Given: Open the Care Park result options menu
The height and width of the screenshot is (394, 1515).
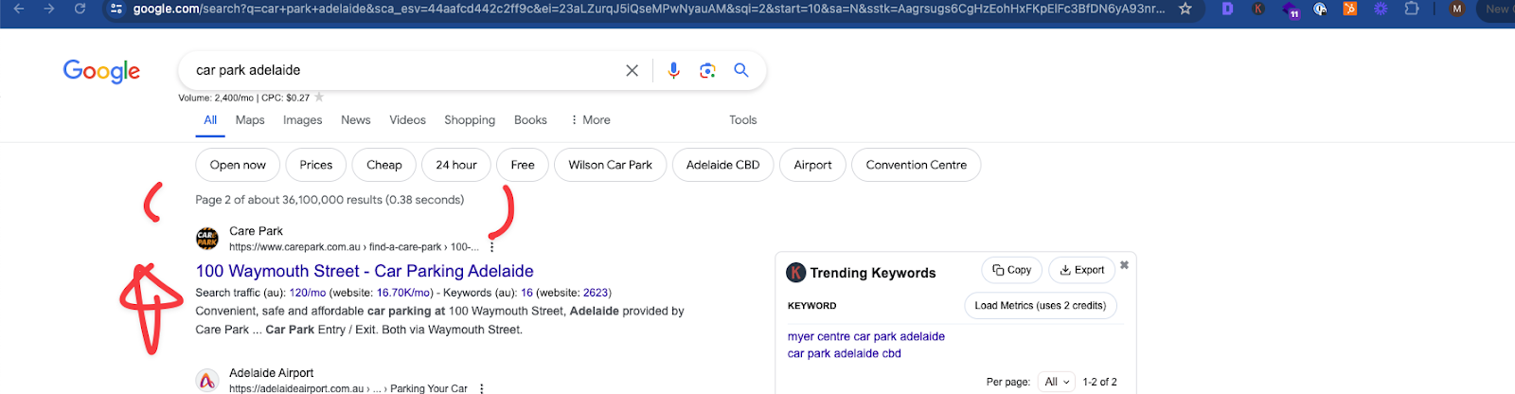Looking at the screenshot, I should (x=491, y=247).
